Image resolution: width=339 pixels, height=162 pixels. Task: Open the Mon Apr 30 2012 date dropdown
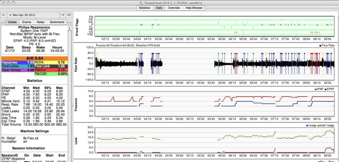[33, 15]
